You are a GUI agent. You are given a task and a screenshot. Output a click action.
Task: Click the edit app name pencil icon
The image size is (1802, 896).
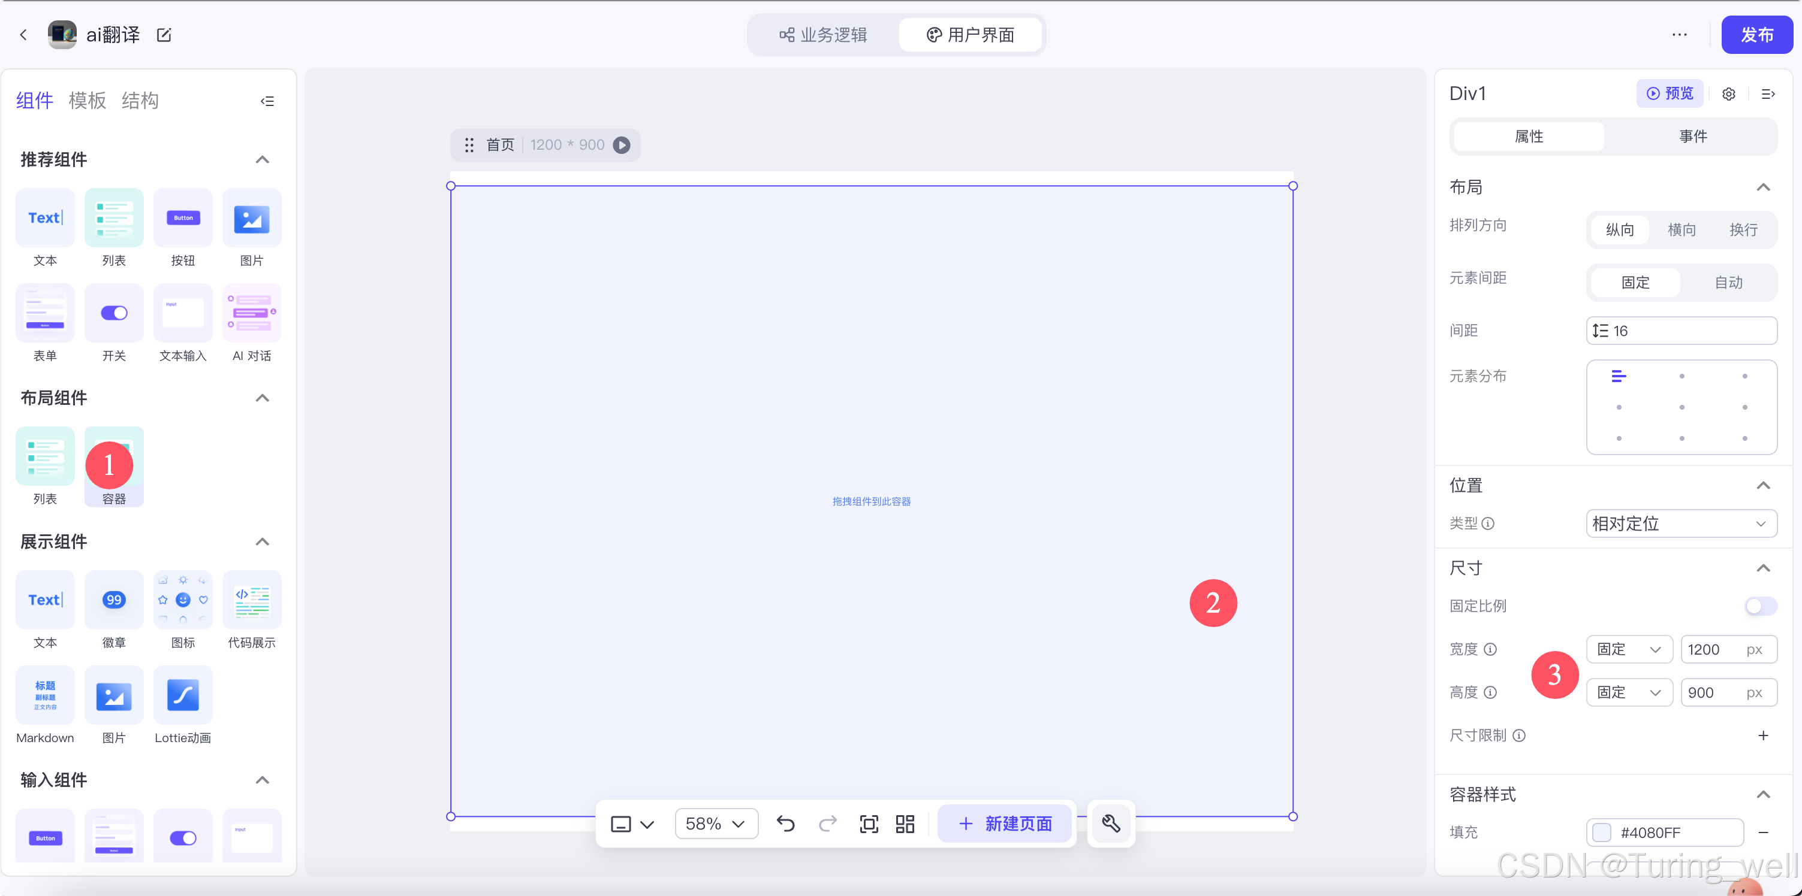pos(164,35)
